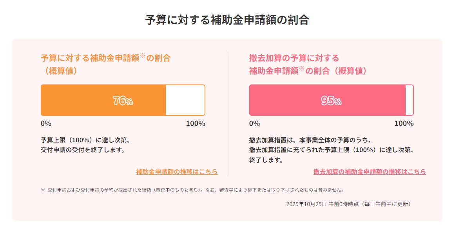Click the 100% label under orange bar

click(195, 124)
